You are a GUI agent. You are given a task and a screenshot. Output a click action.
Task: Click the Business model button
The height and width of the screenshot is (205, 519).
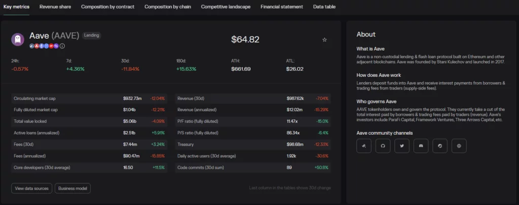tap(72, 188)
